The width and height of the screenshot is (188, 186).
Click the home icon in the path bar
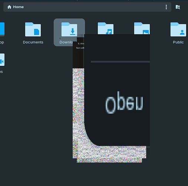[x=9, y=7]
